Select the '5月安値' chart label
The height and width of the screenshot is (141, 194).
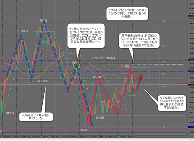[100, 118]
